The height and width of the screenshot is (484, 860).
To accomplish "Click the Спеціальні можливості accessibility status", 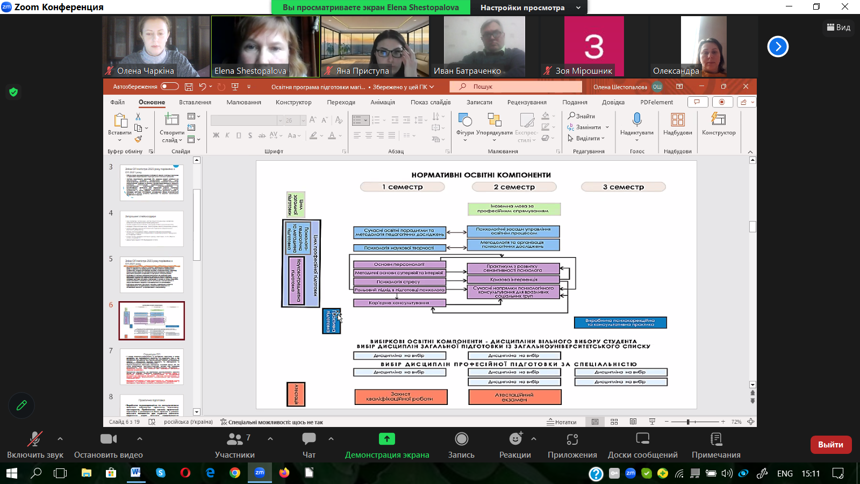I will (x=271, y=422).
